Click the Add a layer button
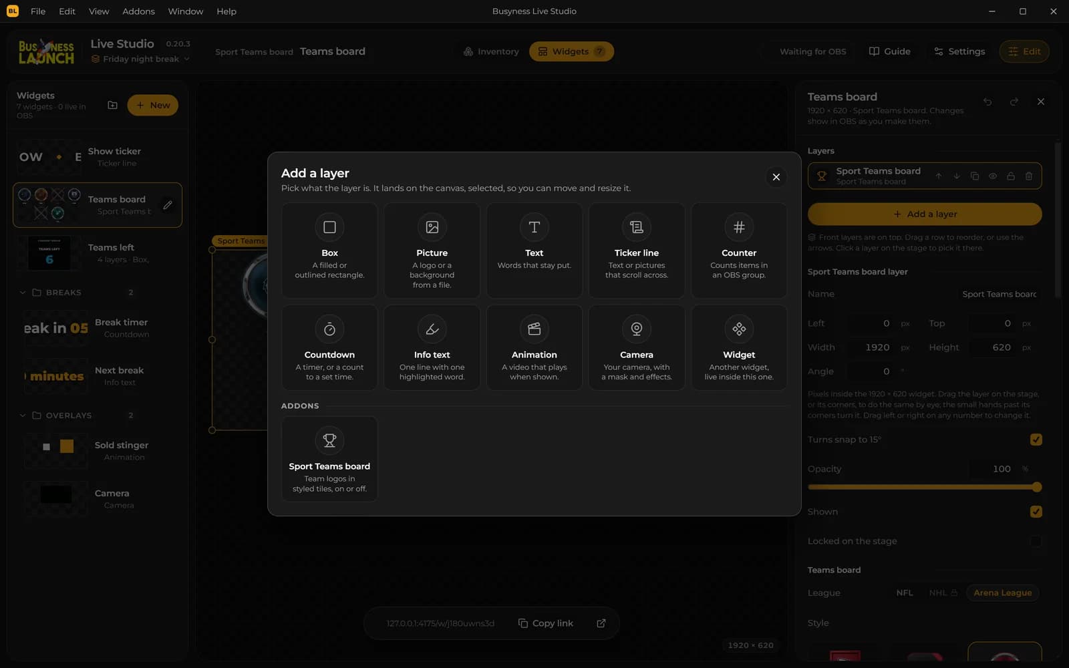Image resolution: width=1069 pixels, height=668 pixels. pos(925,214)
